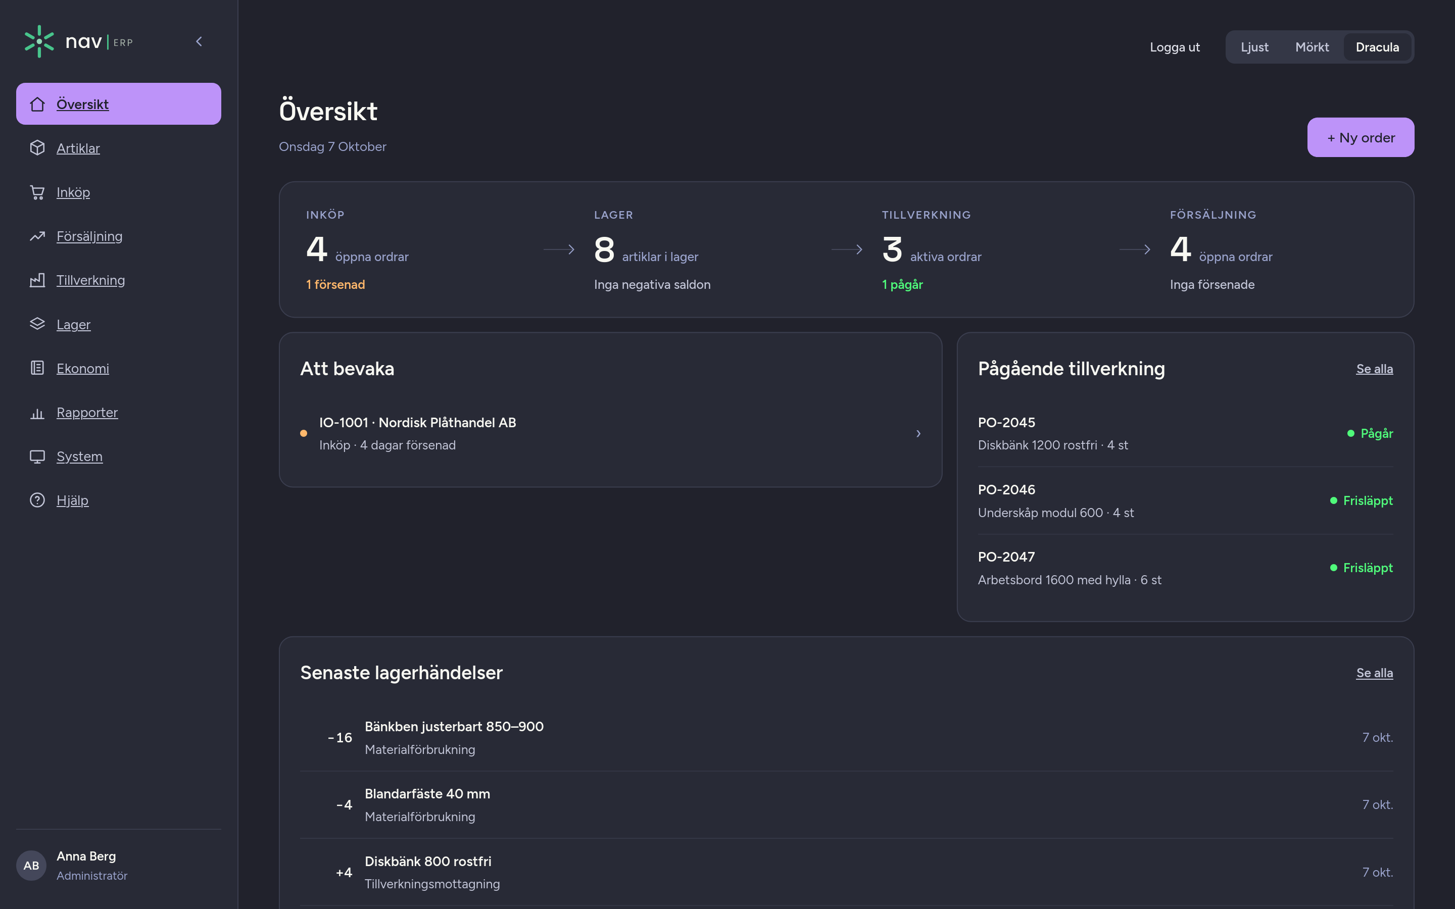Click the Diskbänk 800 rostfri event
This screenshot has height=909, width=1455.
coord(847,872)
